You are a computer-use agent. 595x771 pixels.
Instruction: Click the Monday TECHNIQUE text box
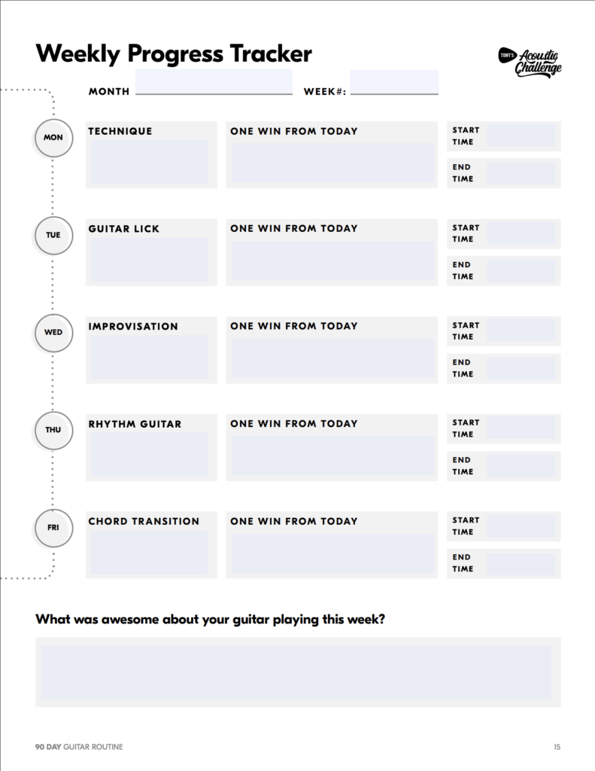[x=150, y=161]
